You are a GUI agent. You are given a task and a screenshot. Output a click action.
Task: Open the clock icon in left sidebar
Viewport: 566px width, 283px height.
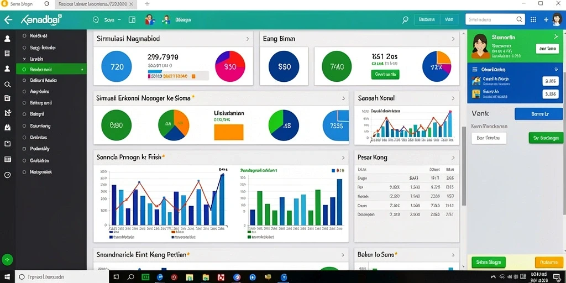click(7, 175)
